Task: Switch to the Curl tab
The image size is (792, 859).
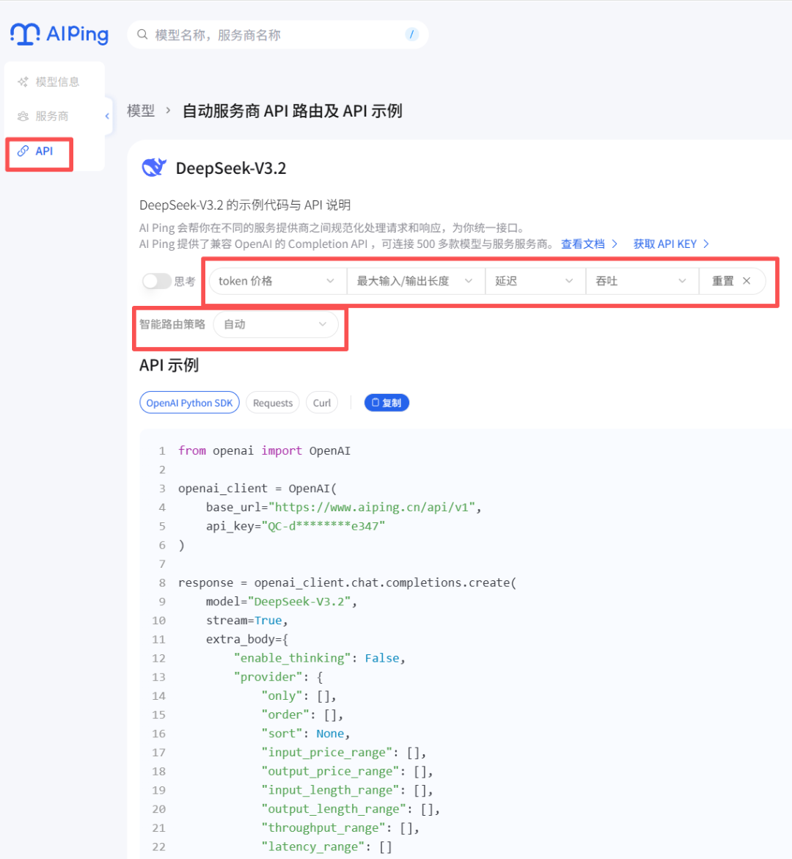Action: tap(321, 403)
